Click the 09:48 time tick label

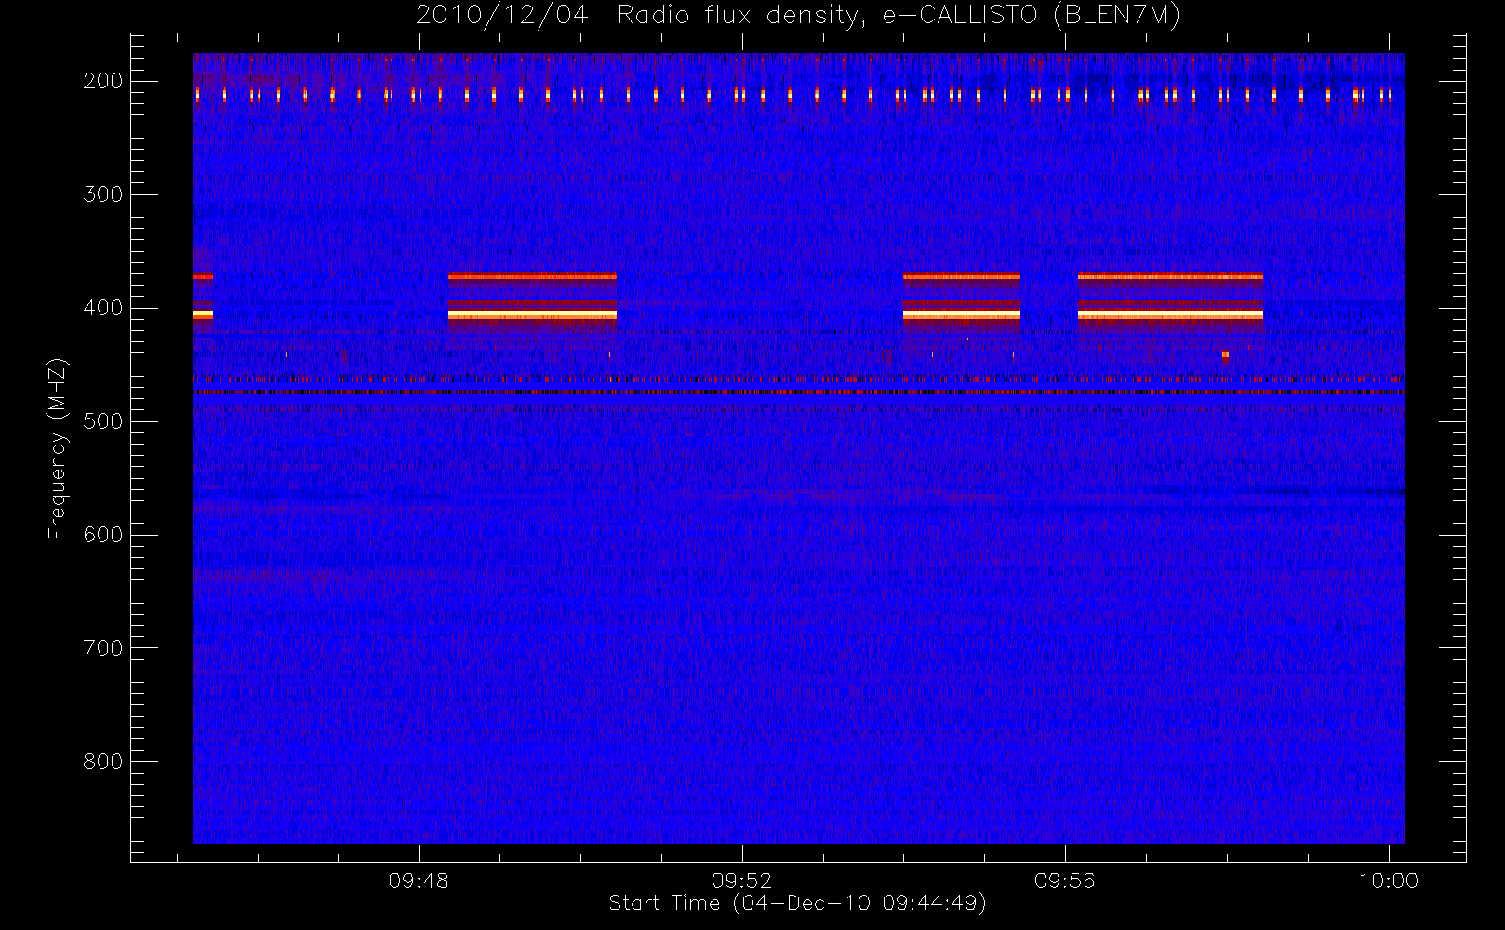[419, 881]
